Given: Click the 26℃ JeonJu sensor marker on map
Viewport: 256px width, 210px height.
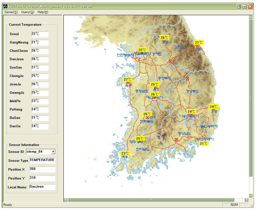Looking at the screenshot, I should coord(147,114).
